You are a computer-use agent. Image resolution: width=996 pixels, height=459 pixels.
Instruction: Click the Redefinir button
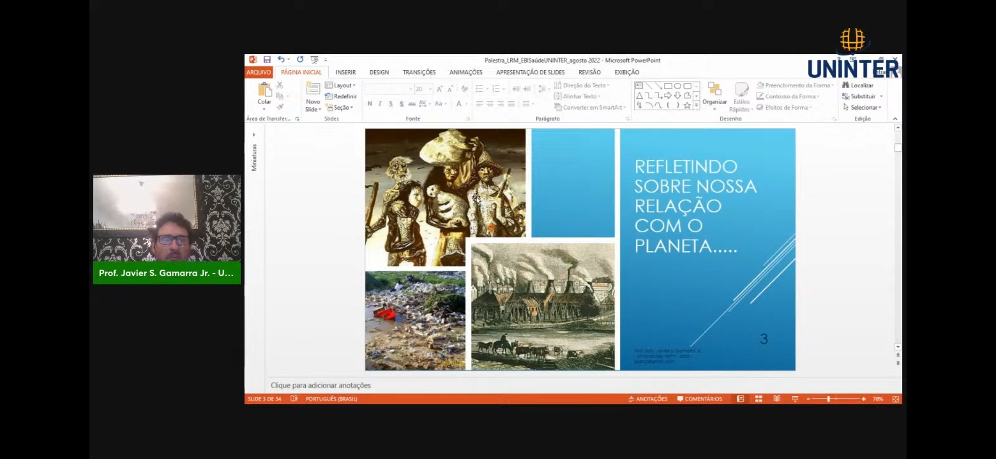[x=341, y=96]
